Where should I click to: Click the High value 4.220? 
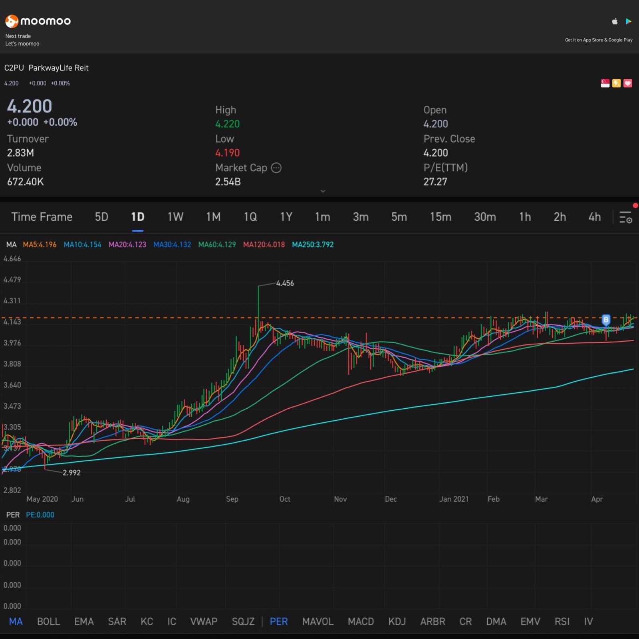pos(227,124)
